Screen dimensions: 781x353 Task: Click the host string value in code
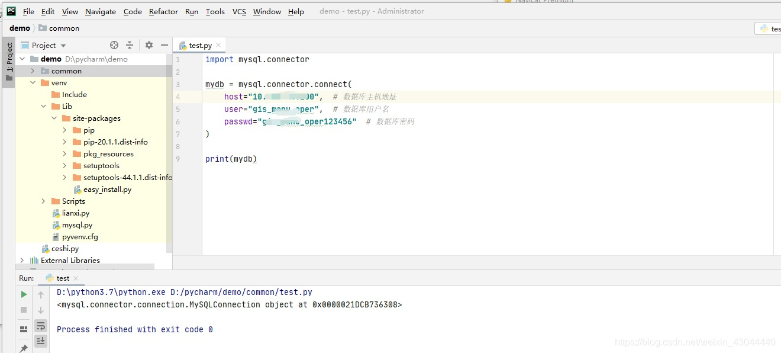[283, 97]
